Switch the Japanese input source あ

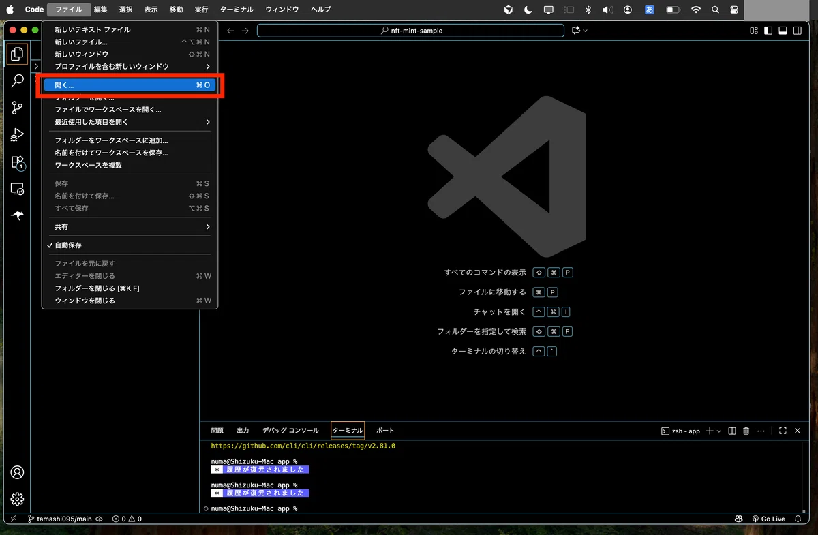(x=650, y=10)
